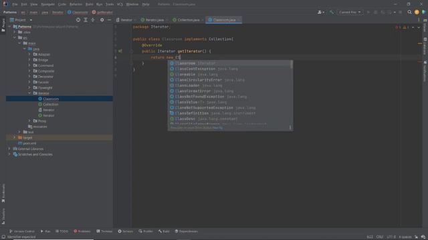Collapse the Patterns root project node

tap(9, 27)
